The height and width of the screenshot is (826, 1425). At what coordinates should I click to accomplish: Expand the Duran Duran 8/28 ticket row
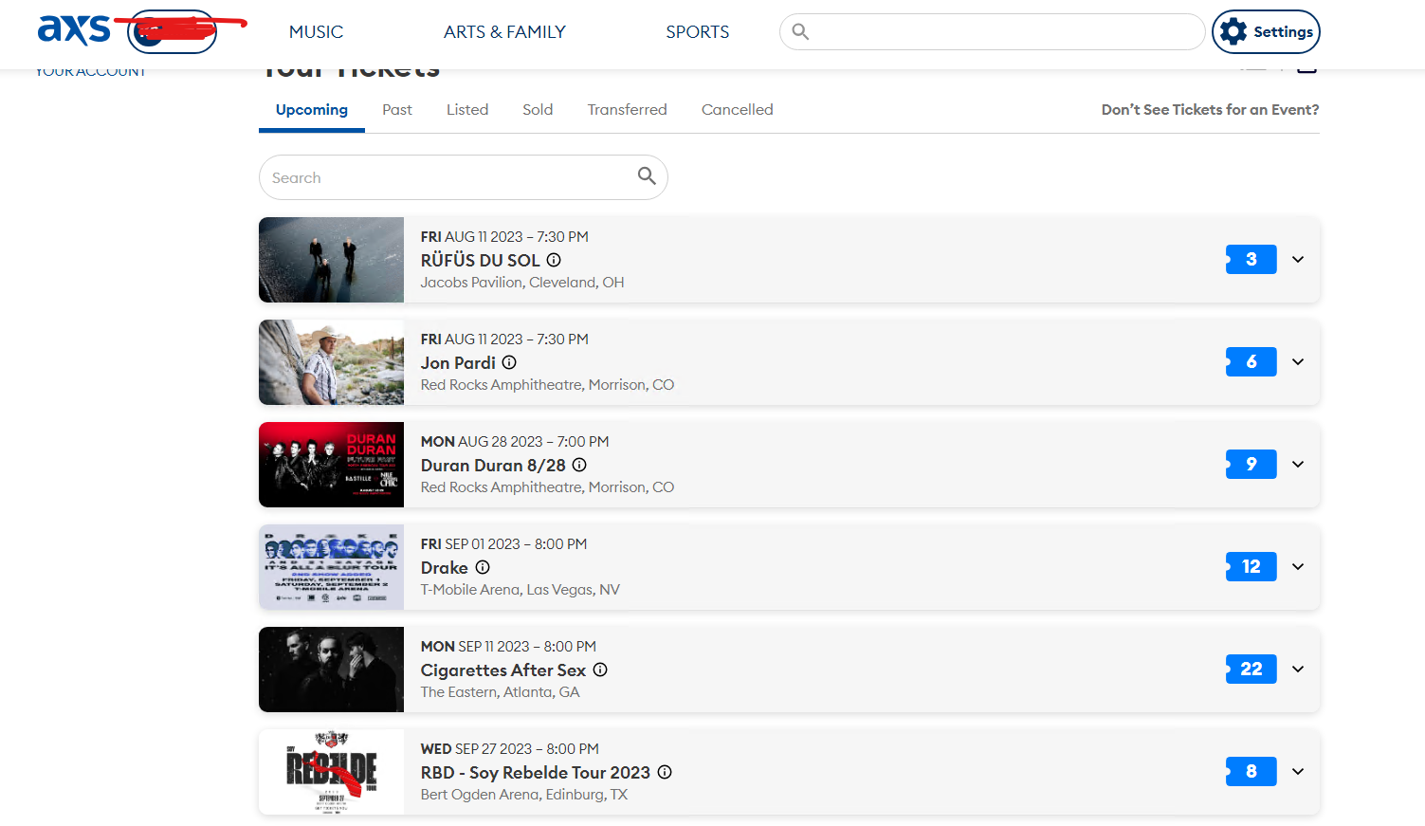1298,464
